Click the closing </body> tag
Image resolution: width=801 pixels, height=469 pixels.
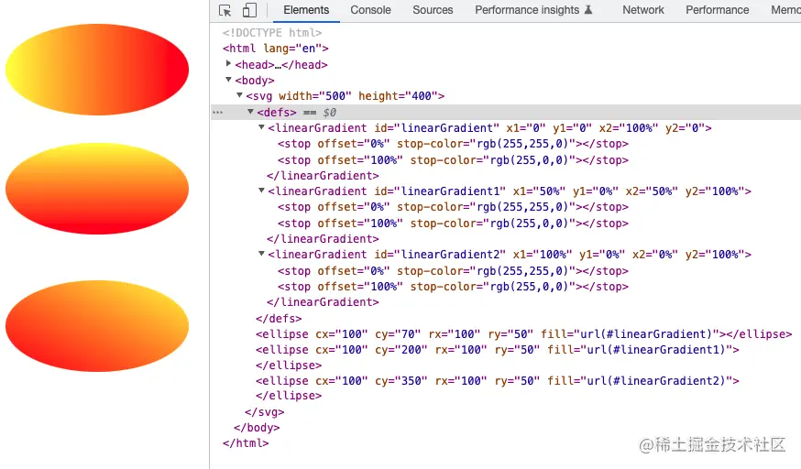click(x=257, y=428)
